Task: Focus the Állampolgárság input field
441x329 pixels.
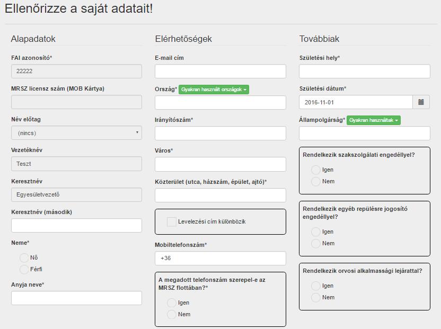Action: click(365, 133)
